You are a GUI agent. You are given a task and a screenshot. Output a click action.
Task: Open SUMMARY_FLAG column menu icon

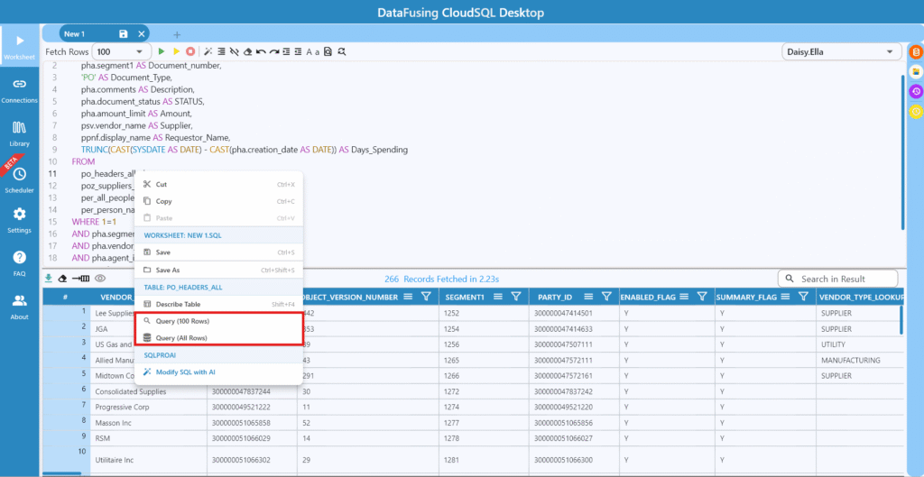786,297
